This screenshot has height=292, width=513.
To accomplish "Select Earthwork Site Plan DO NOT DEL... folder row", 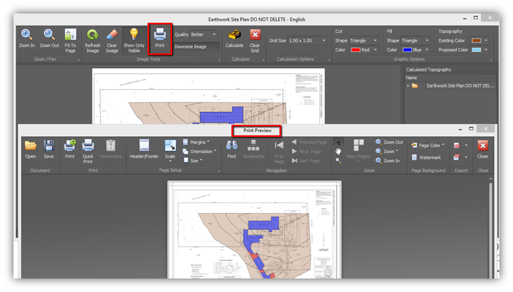I will point(451,86).
